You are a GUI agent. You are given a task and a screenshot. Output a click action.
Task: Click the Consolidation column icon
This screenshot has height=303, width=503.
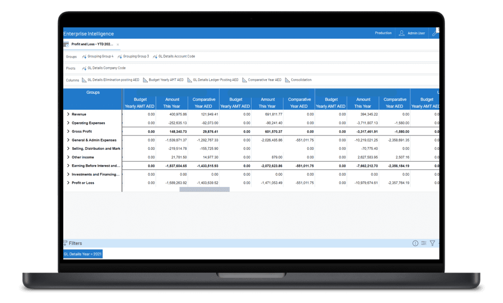click(x=287, y=80)
